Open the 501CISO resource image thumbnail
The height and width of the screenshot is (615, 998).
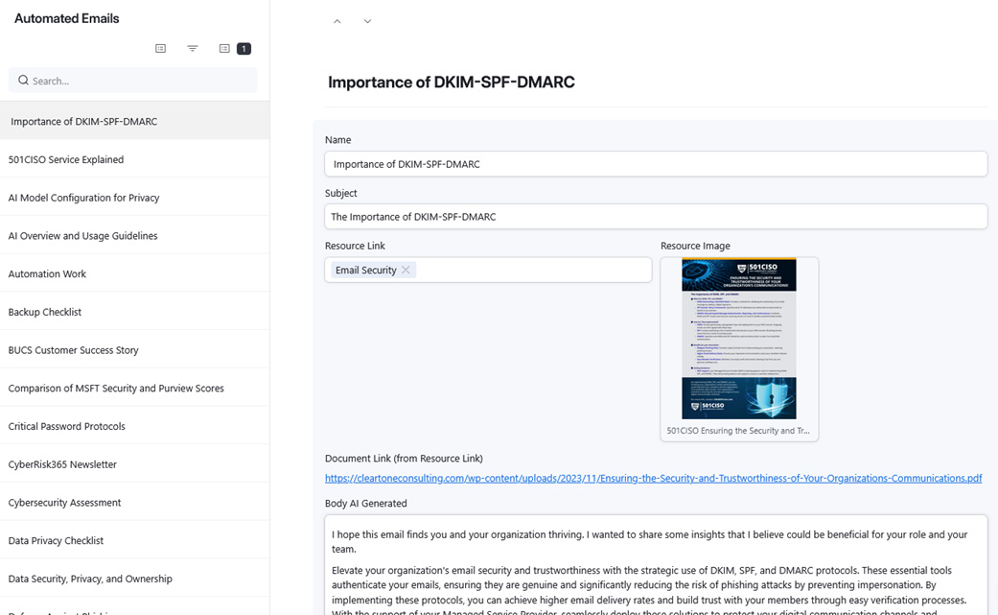(738, 339)
